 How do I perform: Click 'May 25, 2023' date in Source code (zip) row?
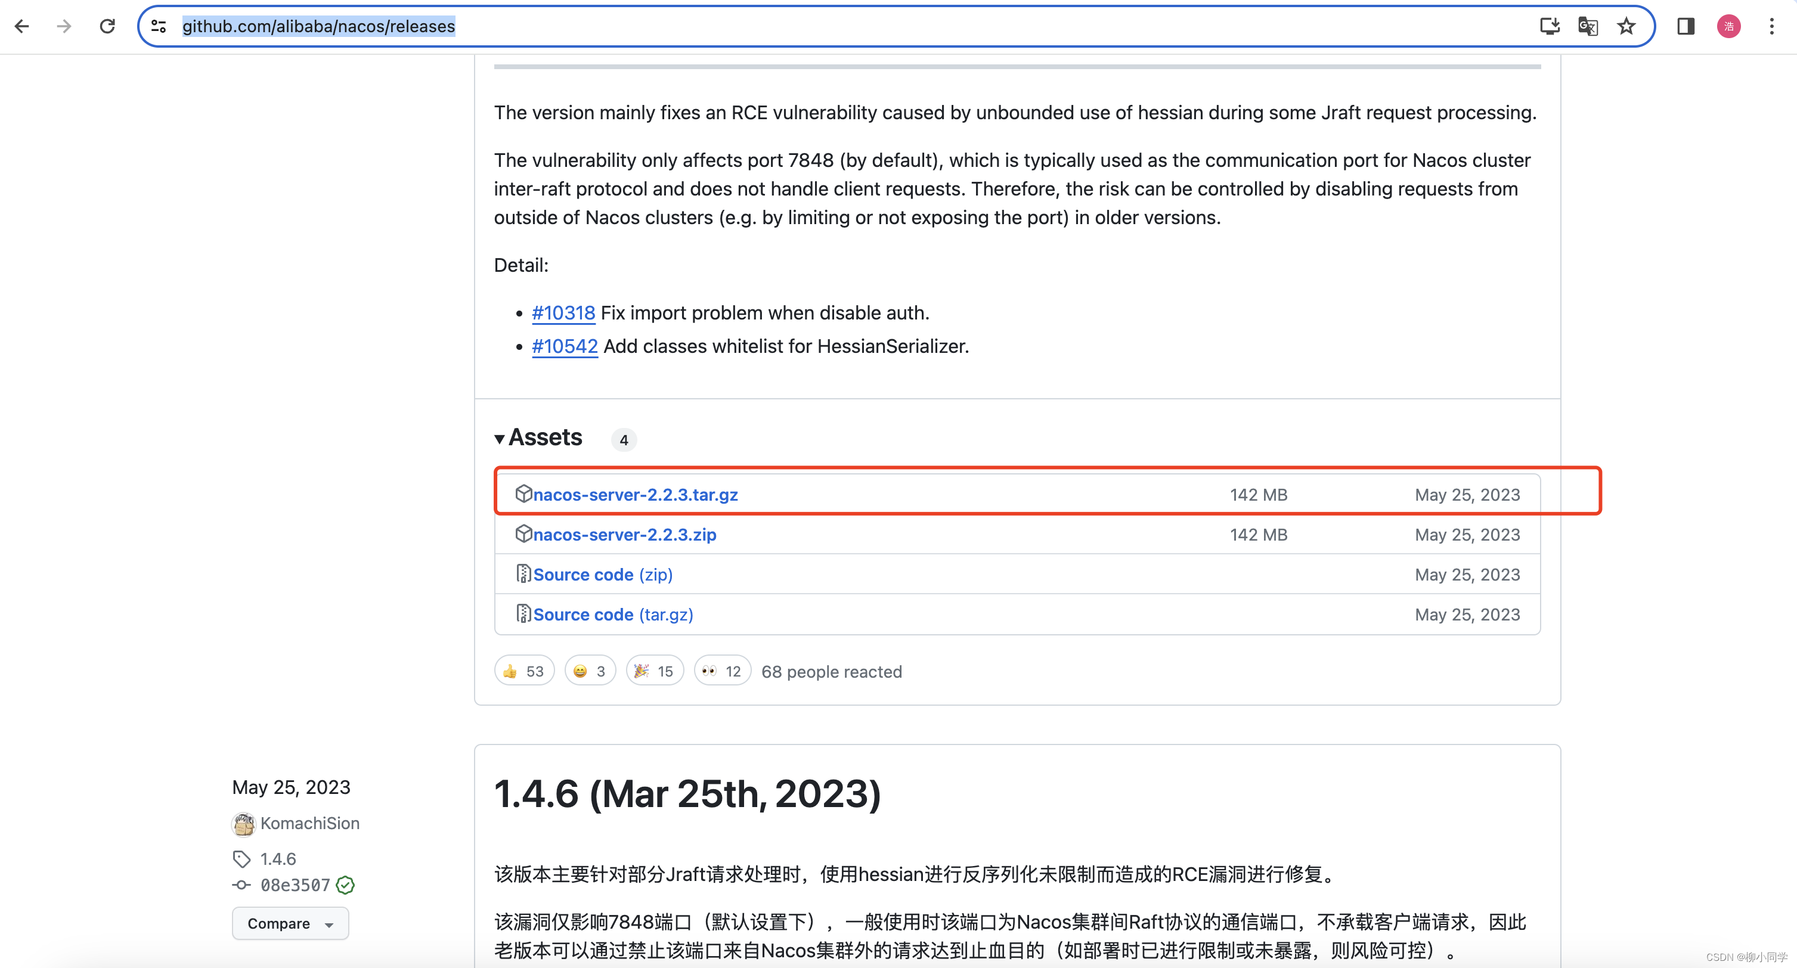tap(1467, 575)
